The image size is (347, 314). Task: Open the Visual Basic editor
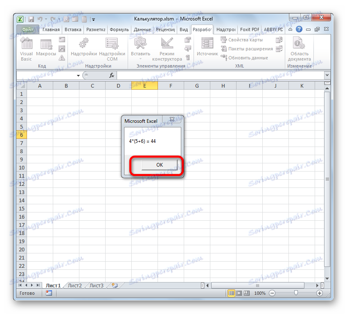[26, 49]
